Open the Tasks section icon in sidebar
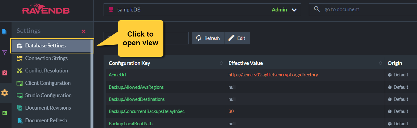 click(x=5, y=73)
